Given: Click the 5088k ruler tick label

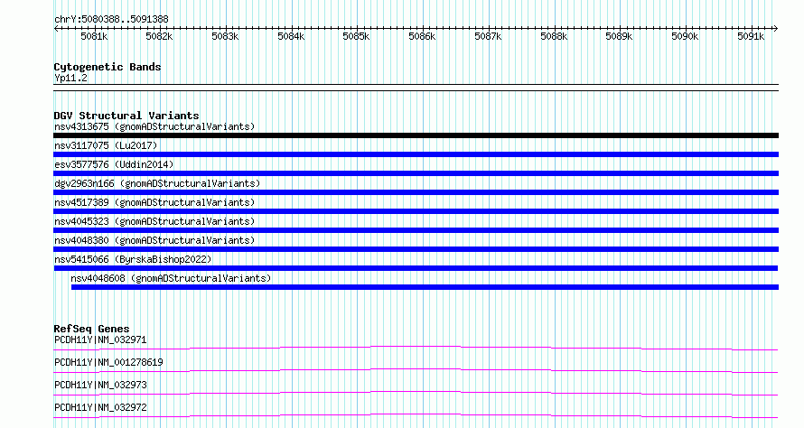Looking at the screenshot, I should [554, 36].
